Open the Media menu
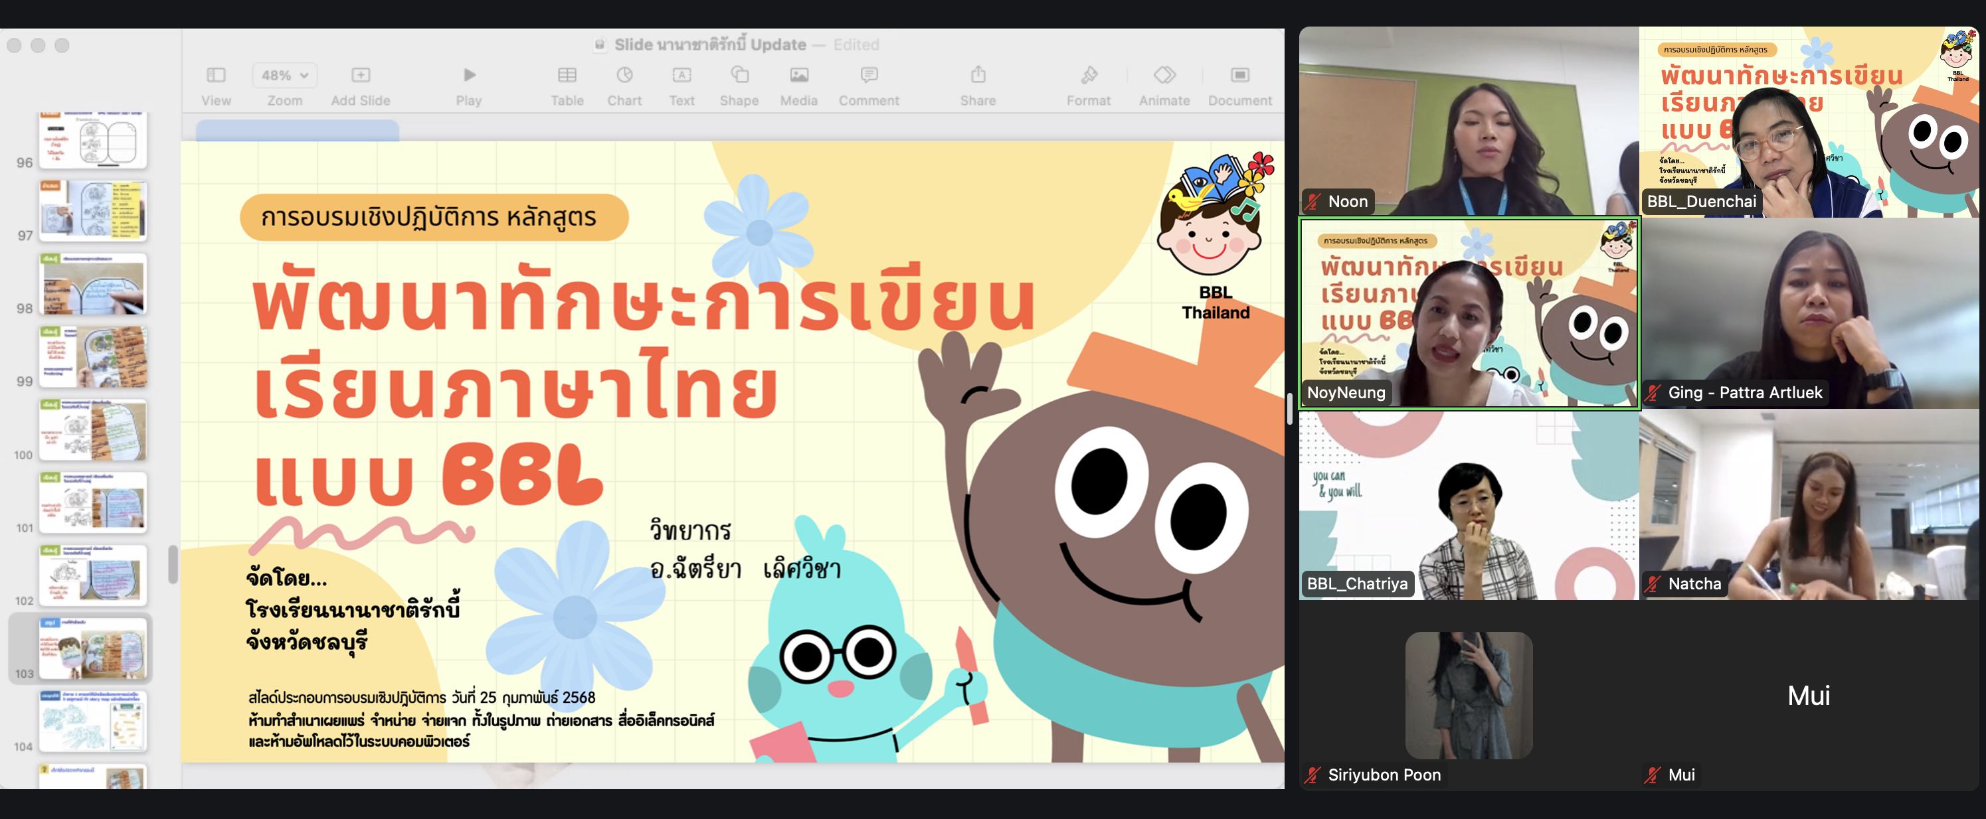The height and width of the screenshot is (819, 1986). pos(798,86)
